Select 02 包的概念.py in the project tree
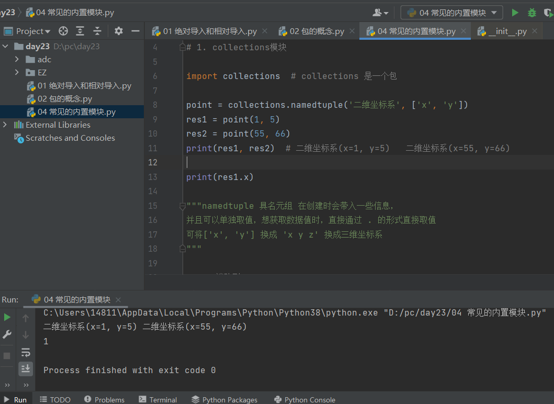The height and width of the screenshot is (404, 554). 59,98
